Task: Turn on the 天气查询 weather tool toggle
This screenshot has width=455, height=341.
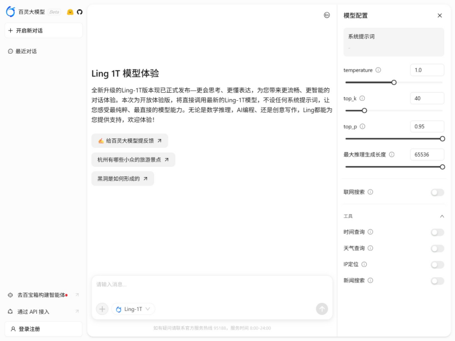Action: pyautogui.click(x=437, y=248)
